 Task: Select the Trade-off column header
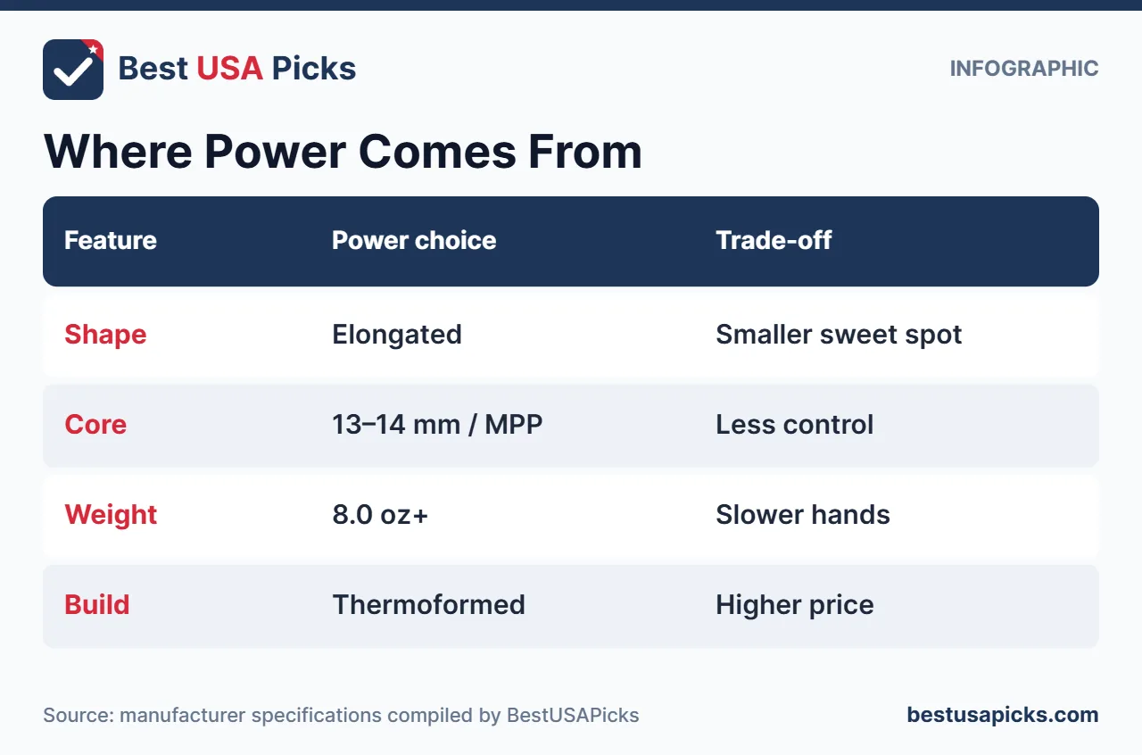(x=774, y=240)
